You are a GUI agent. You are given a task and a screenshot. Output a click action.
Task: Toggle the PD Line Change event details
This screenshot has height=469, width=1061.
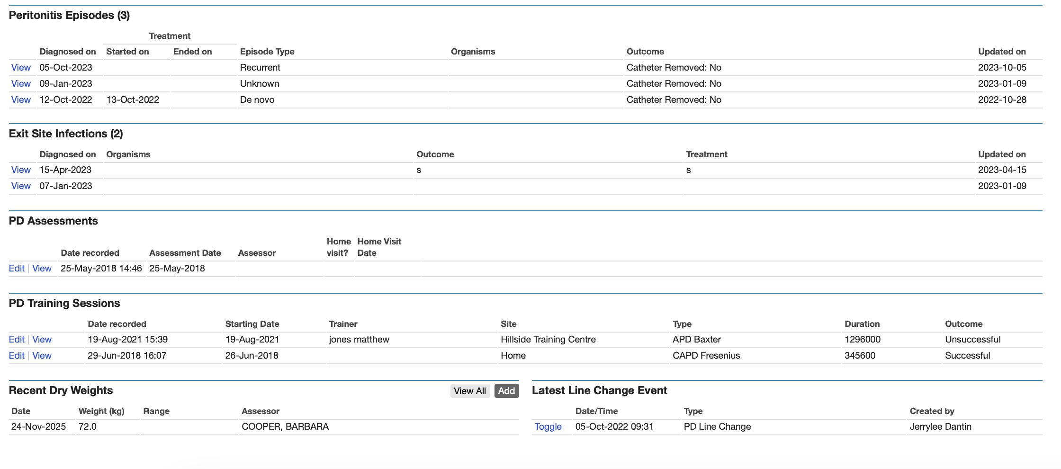(x=548, y=426)
